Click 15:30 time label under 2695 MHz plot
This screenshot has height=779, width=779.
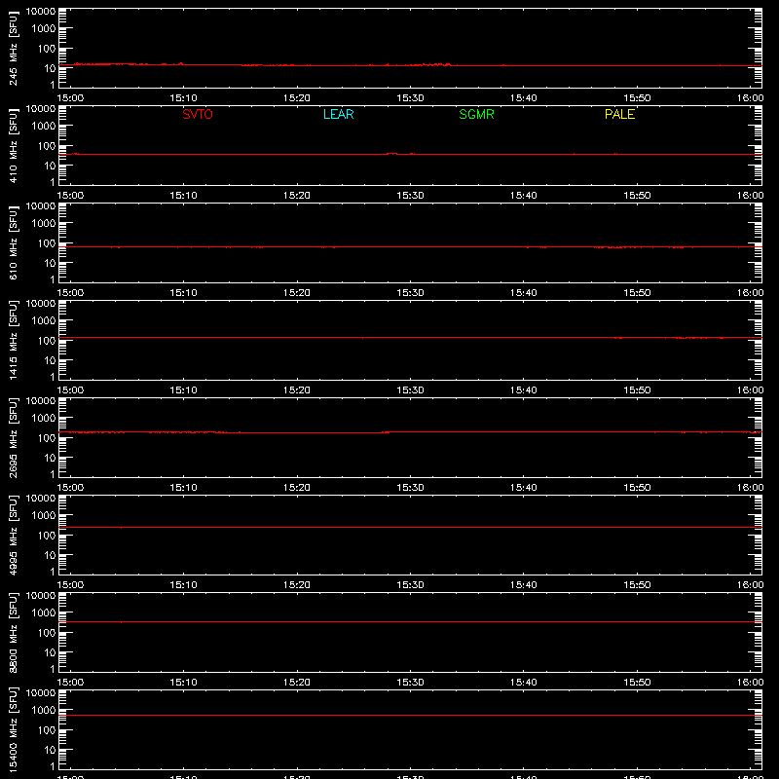pyautogui.click(x=410, y=488)
